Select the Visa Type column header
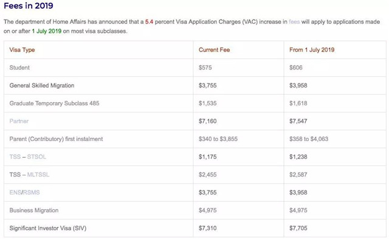The image size is (389, 239). pyautogui.click(x=22, y=50)
